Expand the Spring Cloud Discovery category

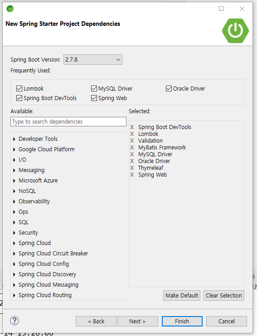[14, 274]
